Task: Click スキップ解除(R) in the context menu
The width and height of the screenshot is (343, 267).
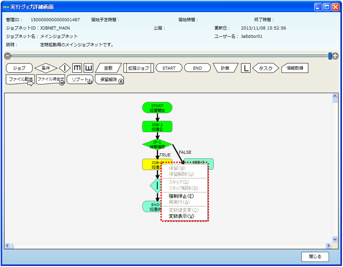Action: (x=184, y=188)
